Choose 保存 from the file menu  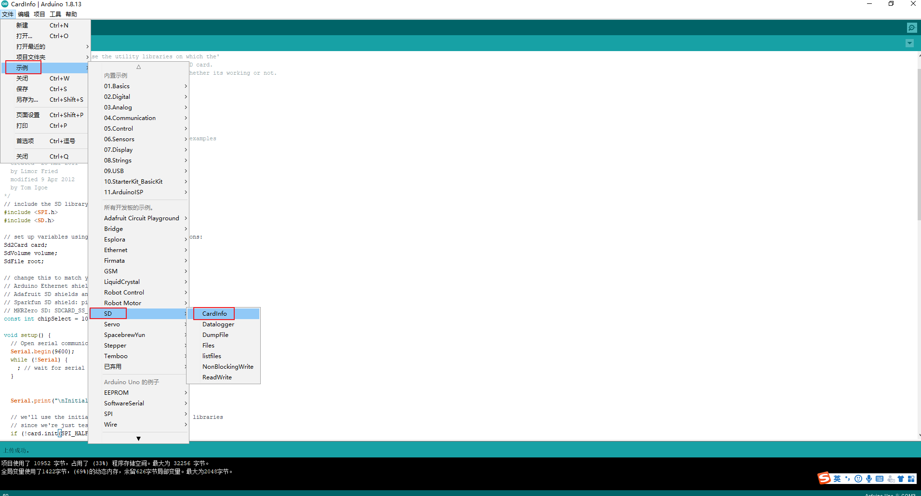pos(45,89)
